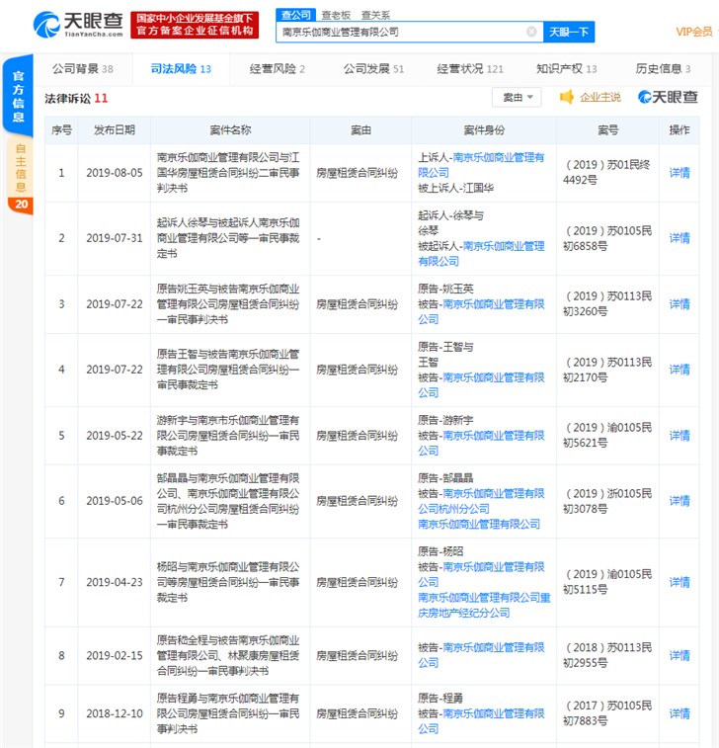This screenshot has height=748, width=719.
Task: Open the 知识产权 tab
Action: [x=567, y=69]
